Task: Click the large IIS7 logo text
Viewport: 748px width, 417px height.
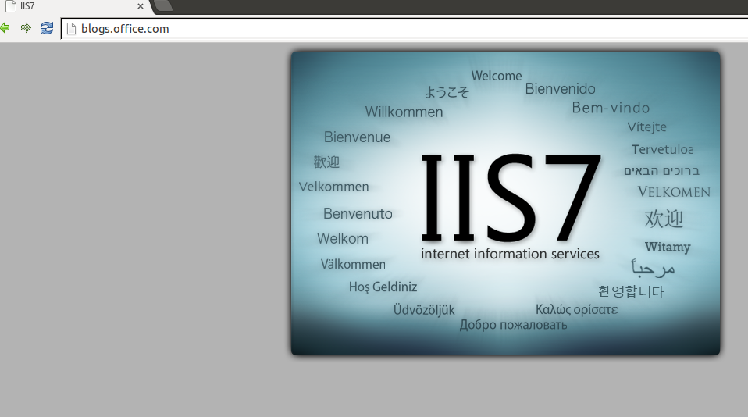Action: click(x=511, y=197)
